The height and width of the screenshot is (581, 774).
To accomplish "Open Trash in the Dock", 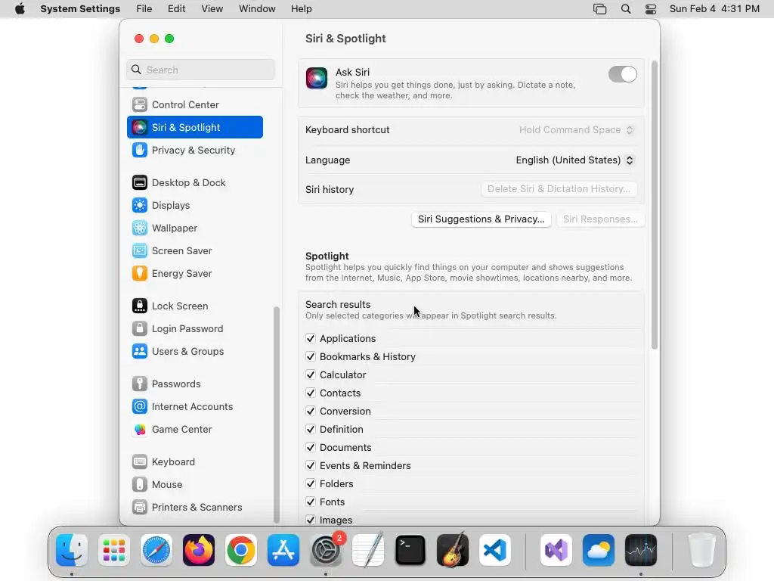I will click(701, 550).
